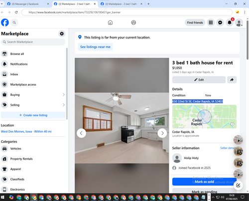249x201 pixels.
Task: Click the Electronics category phone icon
Action: coord(4,190)
